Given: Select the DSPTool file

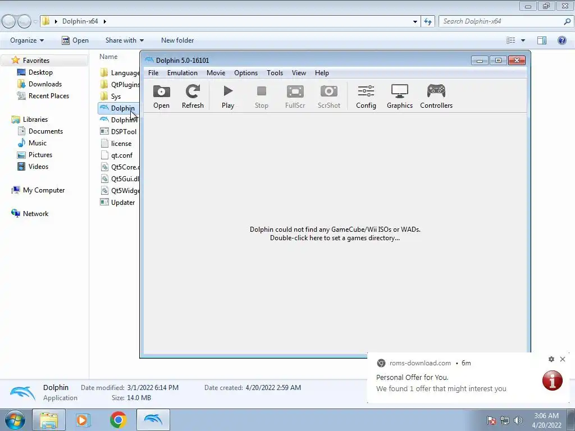Looking at the screenshot, I should tap(118, 131).
